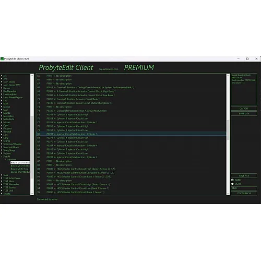261x261 pixels.
Task: Select the Peugeot brand in tree
Action: [8, 128]
